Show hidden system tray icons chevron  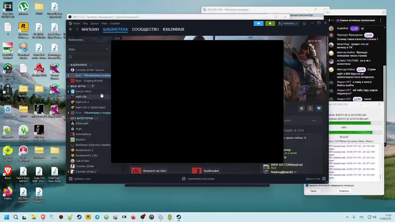pos(347,217)
